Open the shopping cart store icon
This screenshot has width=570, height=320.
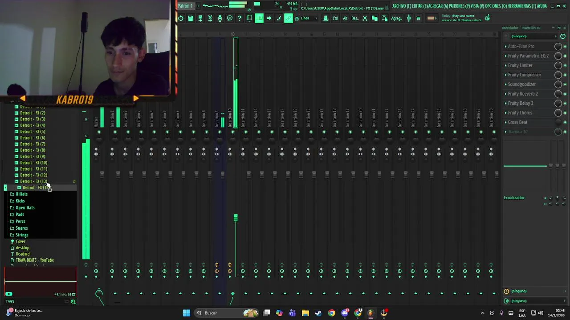418,18
